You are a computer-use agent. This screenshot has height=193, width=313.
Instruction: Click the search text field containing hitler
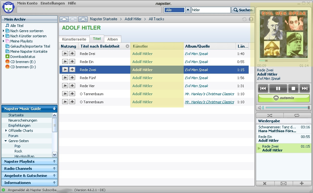[x=211, y=10]
